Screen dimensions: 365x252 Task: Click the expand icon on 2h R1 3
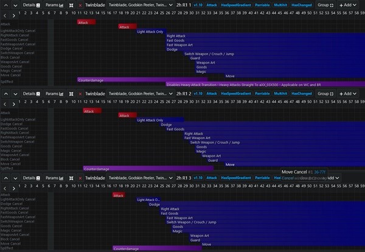click(x=70, y=178)
